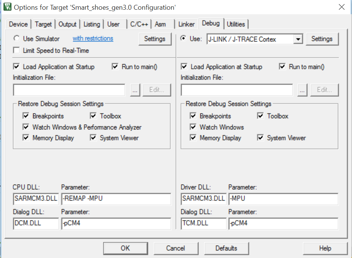Toggle J-LINK Memory Display checkbox
Viewport: 352px width, 258px height.
193,138
